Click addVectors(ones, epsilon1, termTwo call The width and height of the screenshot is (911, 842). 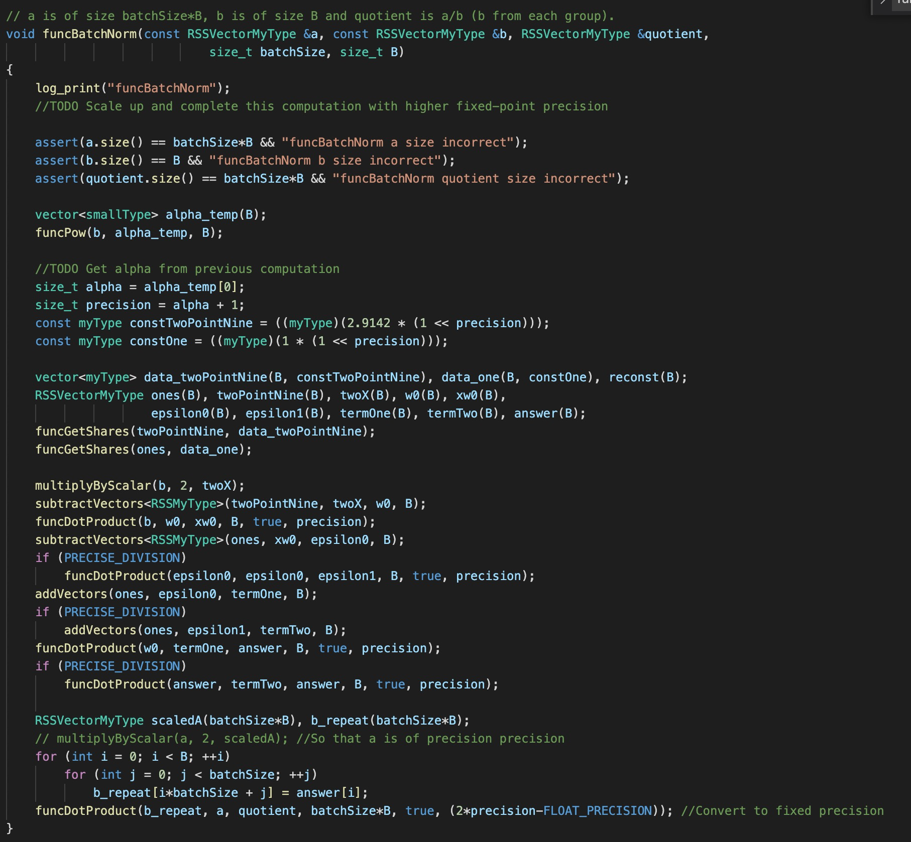tap(205, 630)
